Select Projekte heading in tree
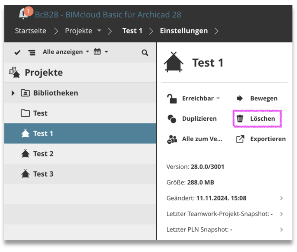 point(44,72)
